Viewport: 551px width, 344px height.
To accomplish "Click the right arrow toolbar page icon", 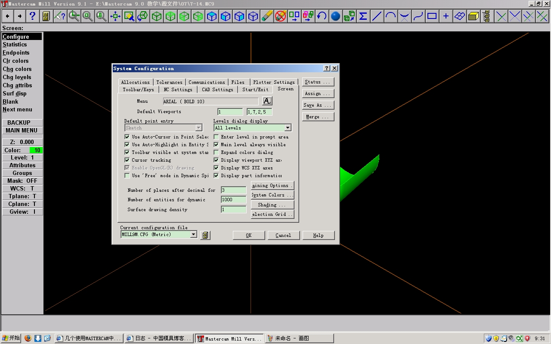I will pyautogui.click(x=20, y=16).
